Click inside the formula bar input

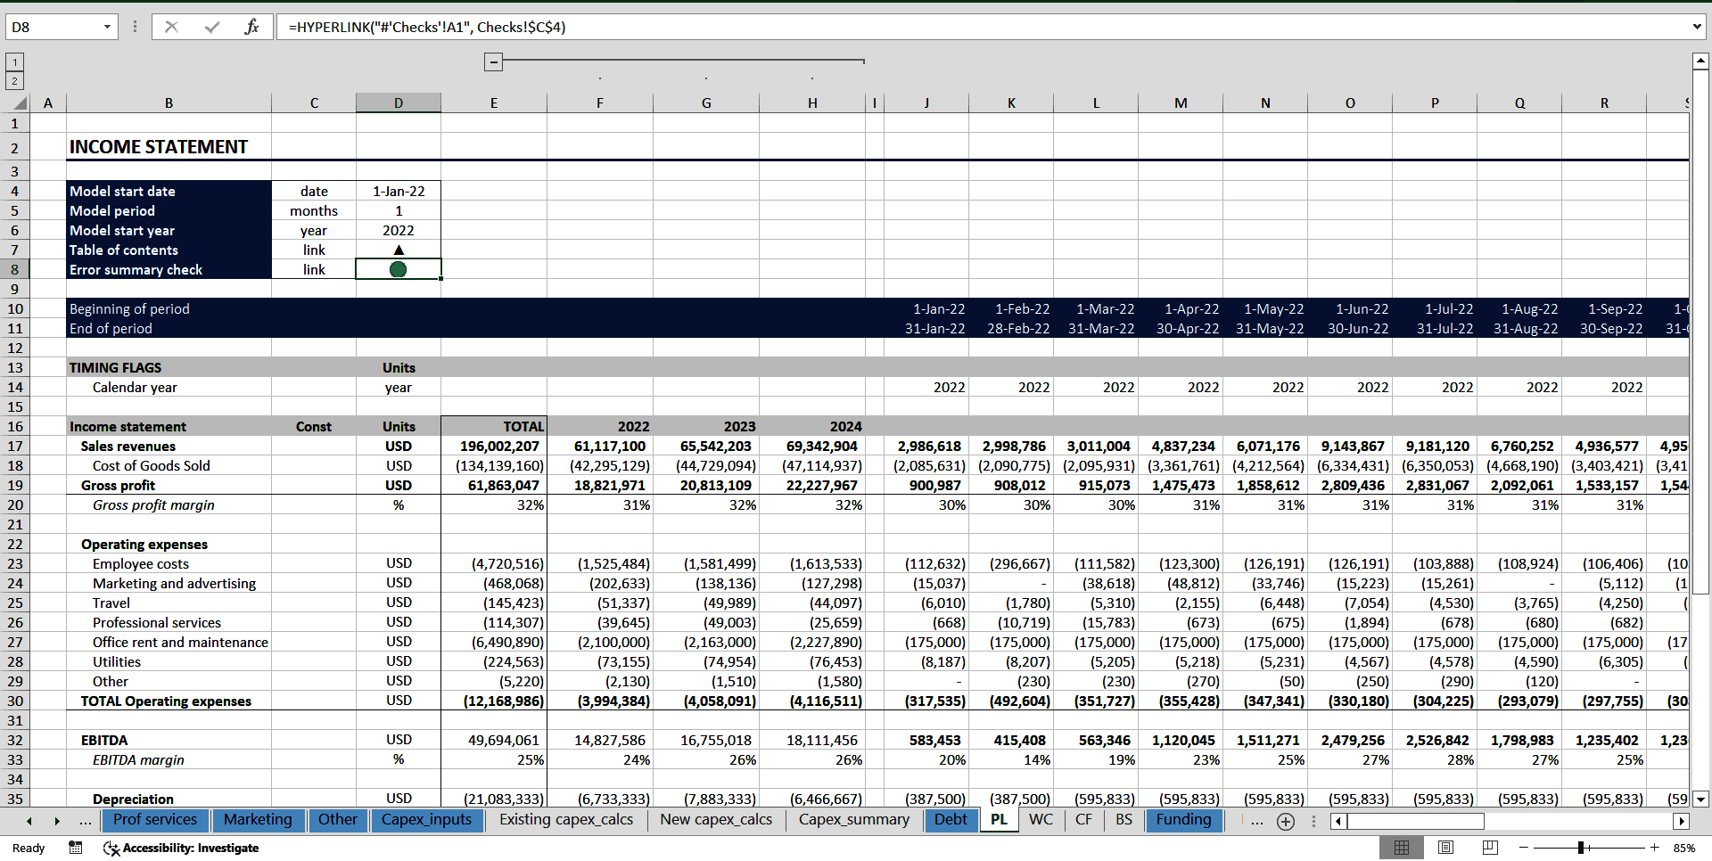[x=981, y=27]
